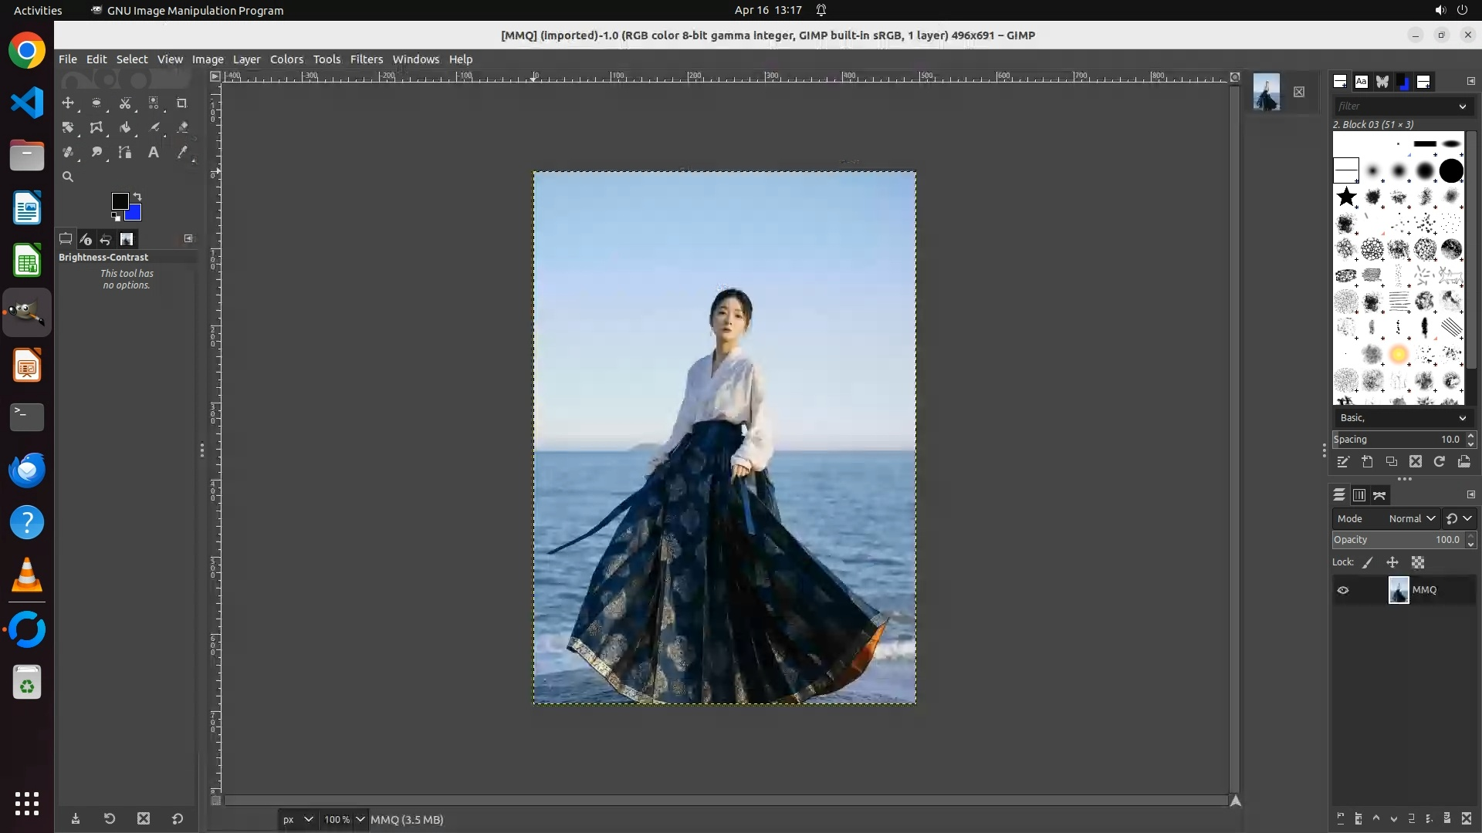Select the Scissors Select tool
The image size is (1482, 833).
(x=125, y=103)
